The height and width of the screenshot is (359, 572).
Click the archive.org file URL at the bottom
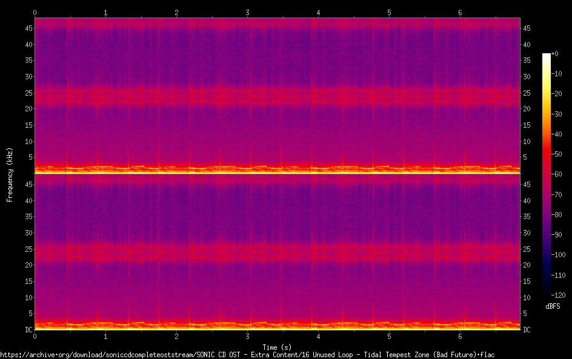247,354
